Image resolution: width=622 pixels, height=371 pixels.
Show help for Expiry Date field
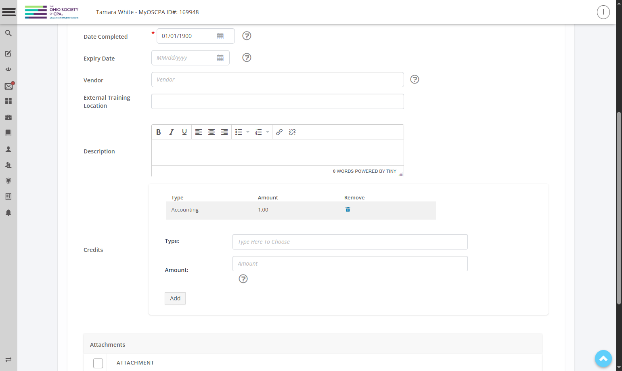(247, 58)
